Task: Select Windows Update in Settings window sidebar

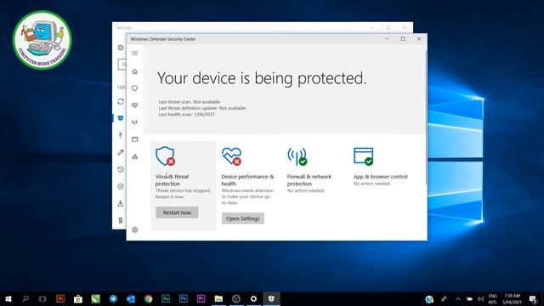Action: [121, 101]
